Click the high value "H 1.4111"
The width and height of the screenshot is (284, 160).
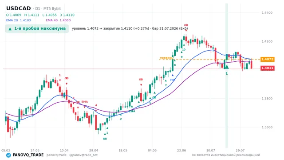[x=32, y=15]
